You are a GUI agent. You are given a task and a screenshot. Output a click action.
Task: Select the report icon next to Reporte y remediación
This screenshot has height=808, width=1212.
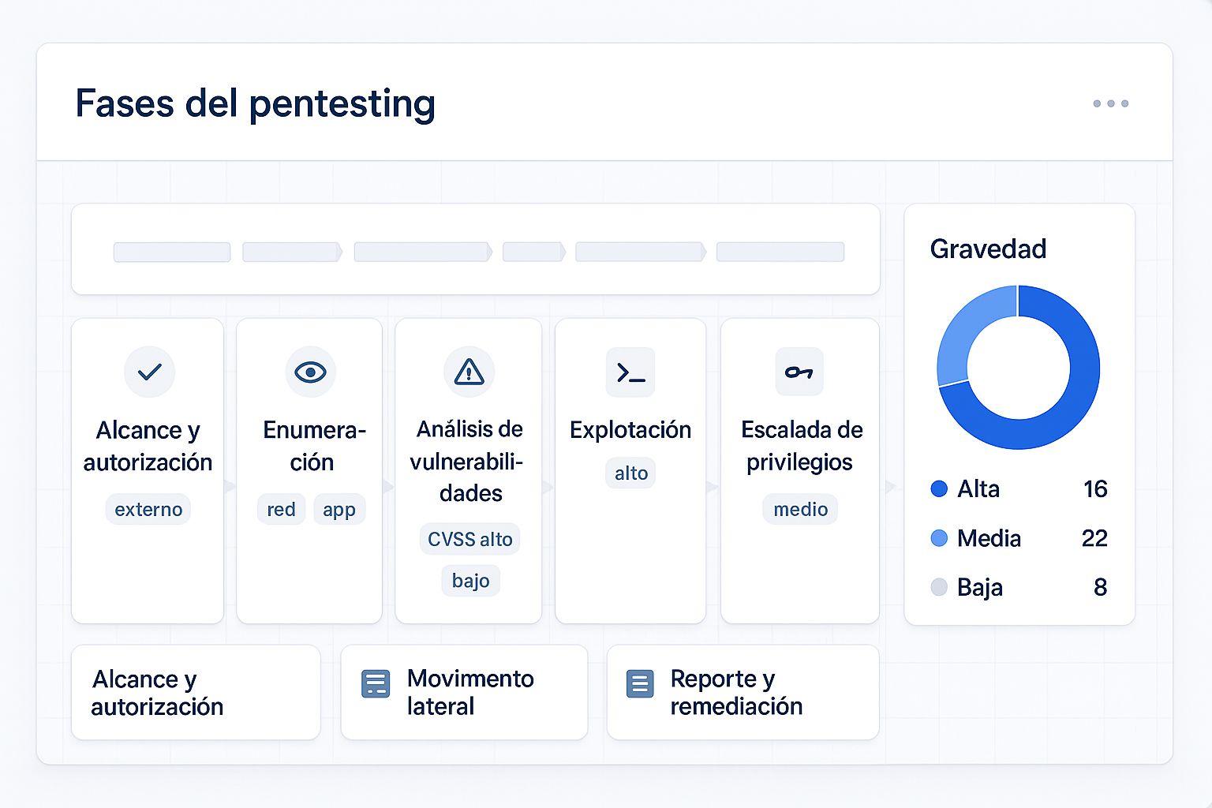[639, 683]
